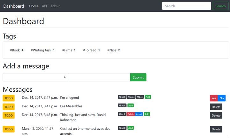The width and height of the screenshot is (230, 138).
Task: Select the #Book 4 tag filter
Action: point(17,50)
